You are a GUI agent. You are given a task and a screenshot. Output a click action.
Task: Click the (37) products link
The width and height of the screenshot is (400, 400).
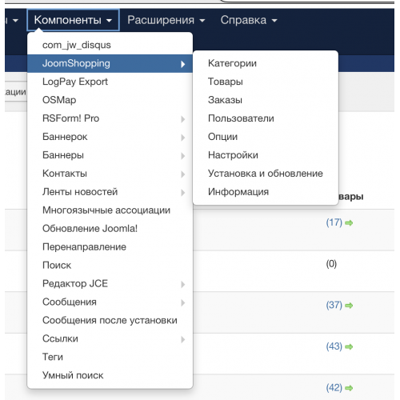(x=334, y=306)
